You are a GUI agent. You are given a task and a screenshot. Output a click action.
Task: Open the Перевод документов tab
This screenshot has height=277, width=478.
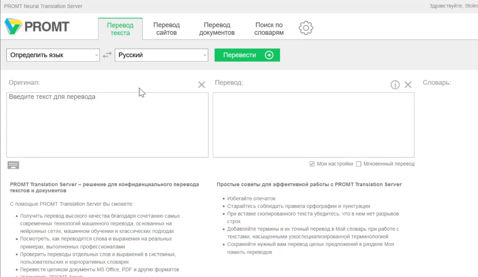217,29
